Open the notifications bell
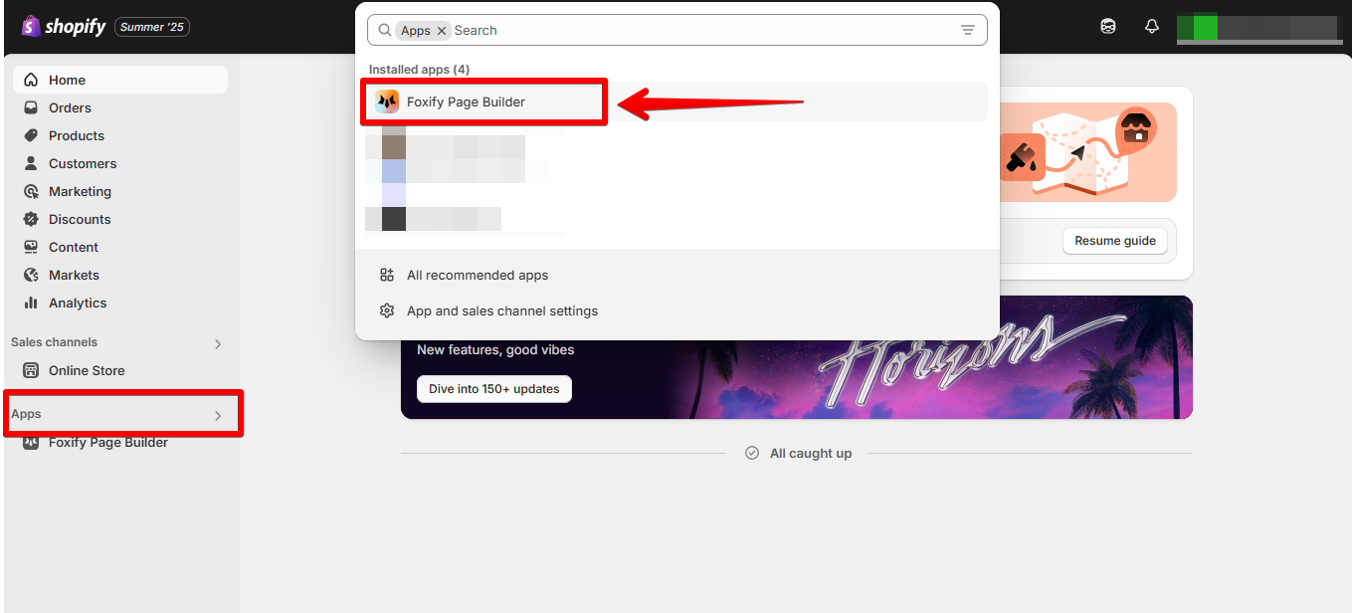 coord(1152,27)
